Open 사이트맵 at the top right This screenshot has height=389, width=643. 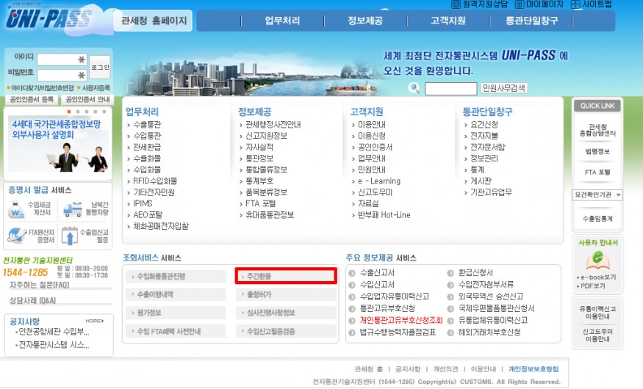(592, 4)
